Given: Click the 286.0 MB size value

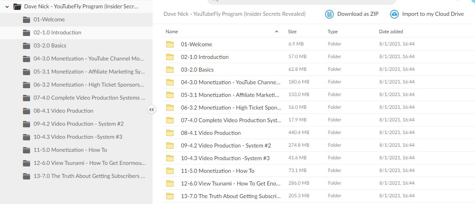Looking at the screenshot, I should [299, 183].
